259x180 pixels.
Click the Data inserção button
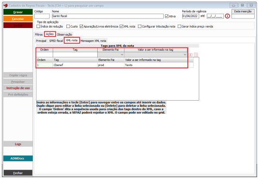243,11
